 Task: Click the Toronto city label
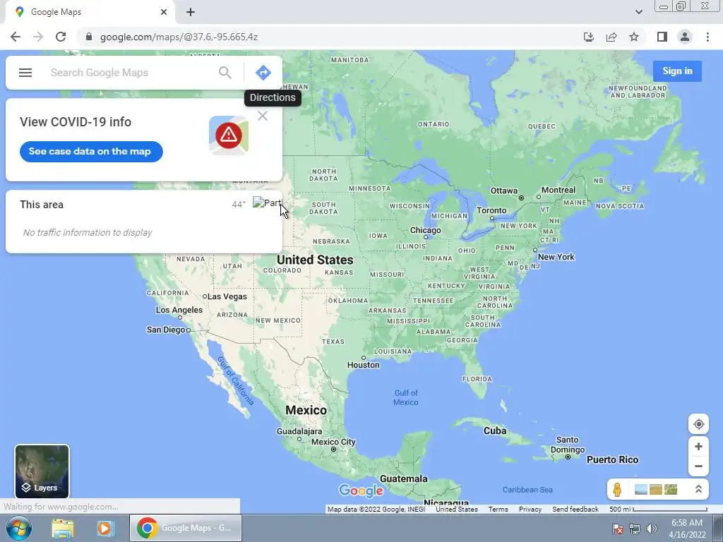[491, 210]
